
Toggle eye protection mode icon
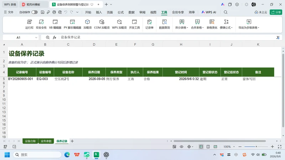point(182,146)
